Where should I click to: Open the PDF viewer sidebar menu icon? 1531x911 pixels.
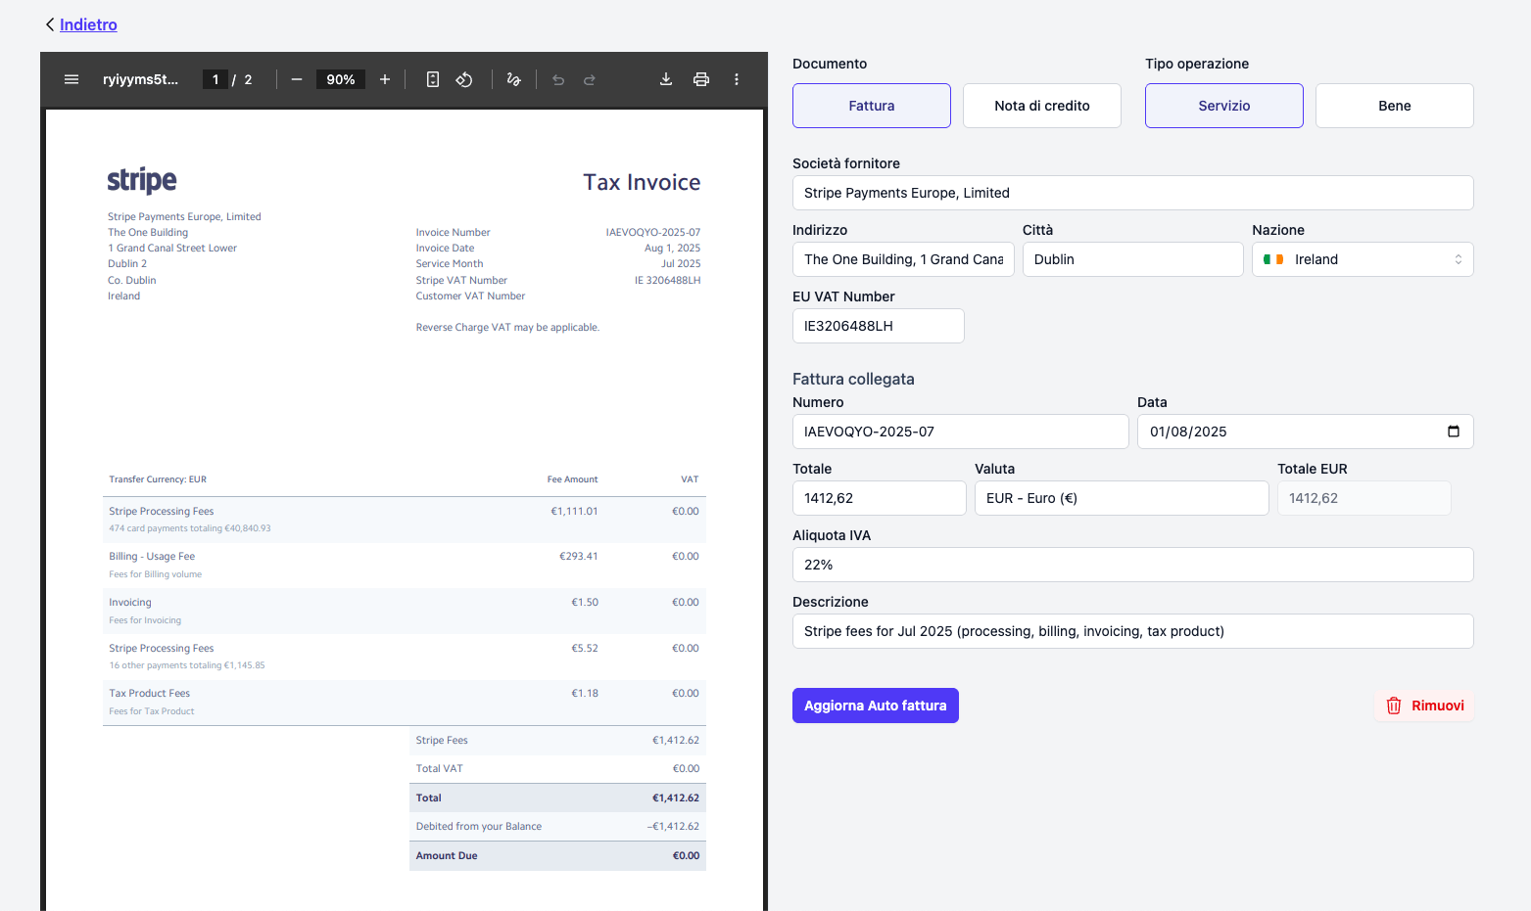click(72, 79)
